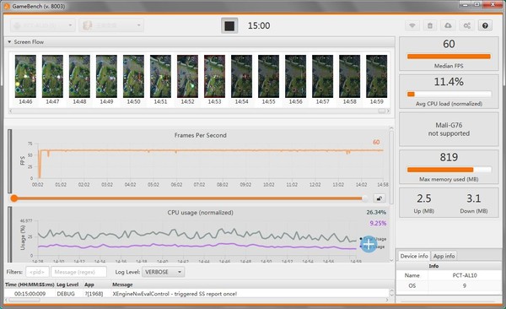Select the 14:56 screenshot thumbnail

(296, 77)
